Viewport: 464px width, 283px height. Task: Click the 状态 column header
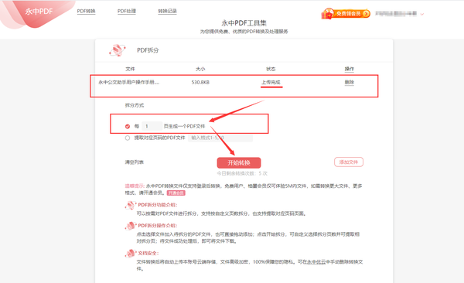click(x=271, y=69)
